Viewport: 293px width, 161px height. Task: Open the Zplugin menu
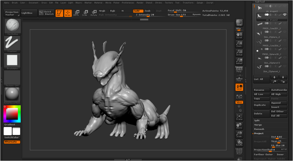200,3
